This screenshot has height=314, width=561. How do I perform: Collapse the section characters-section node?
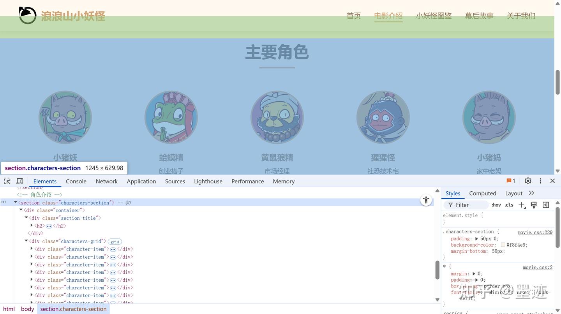point(16,203)
